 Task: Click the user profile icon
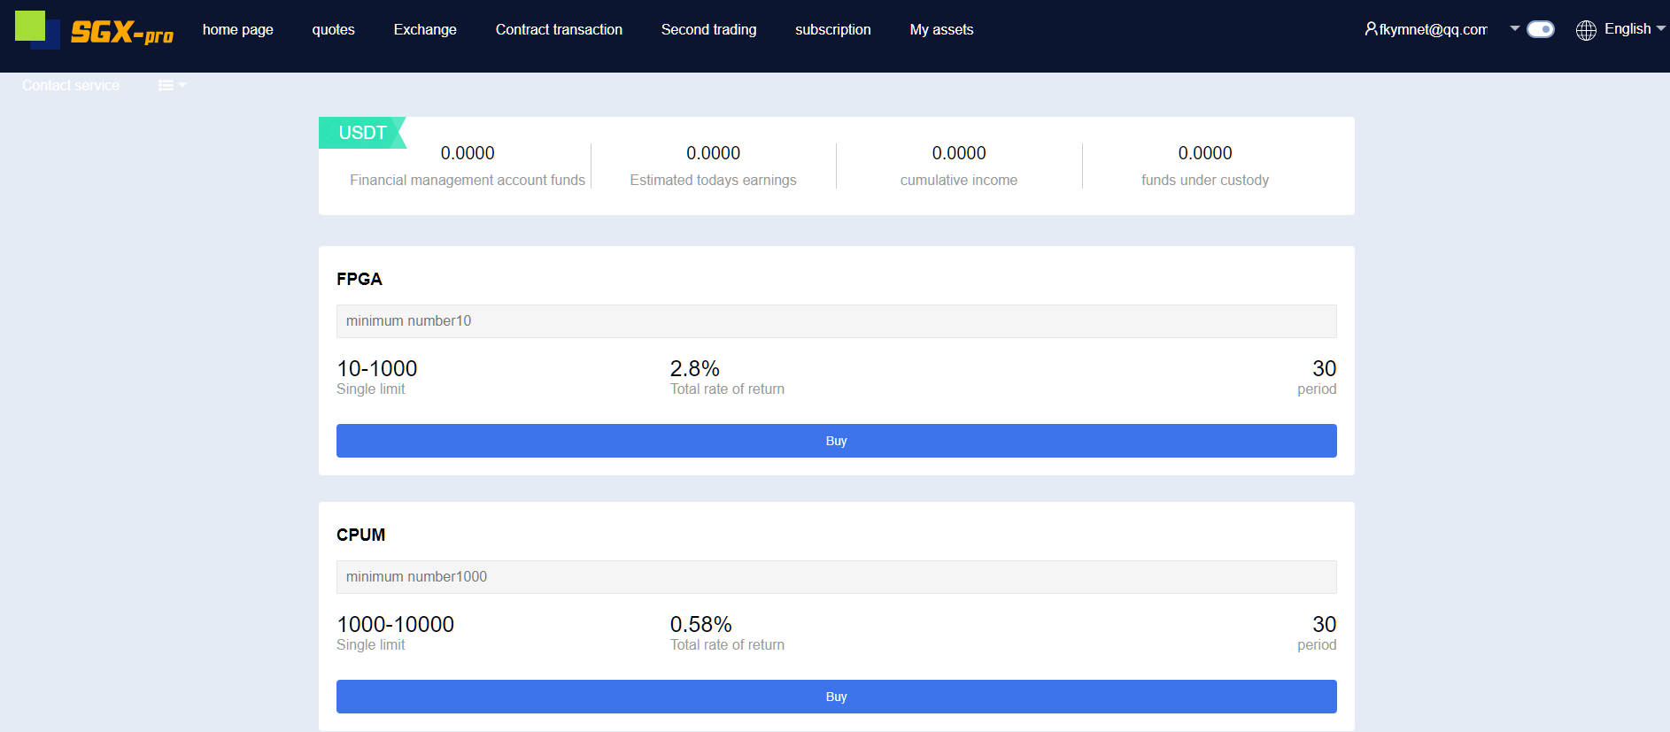(1371, 29)
